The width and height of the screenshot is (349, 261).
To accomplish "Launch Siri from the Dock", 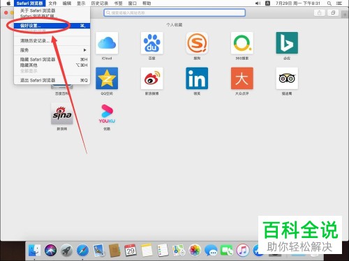I will (x=50, y=251).
